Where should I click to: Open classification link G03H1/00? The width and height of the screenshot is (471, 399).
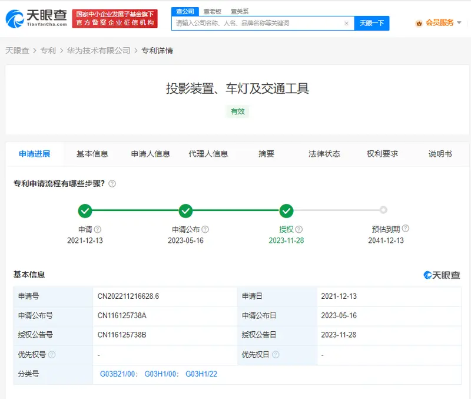pos(160,374)
